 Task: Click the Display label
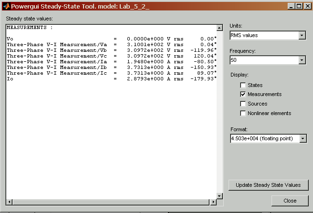tap(240, 75)
